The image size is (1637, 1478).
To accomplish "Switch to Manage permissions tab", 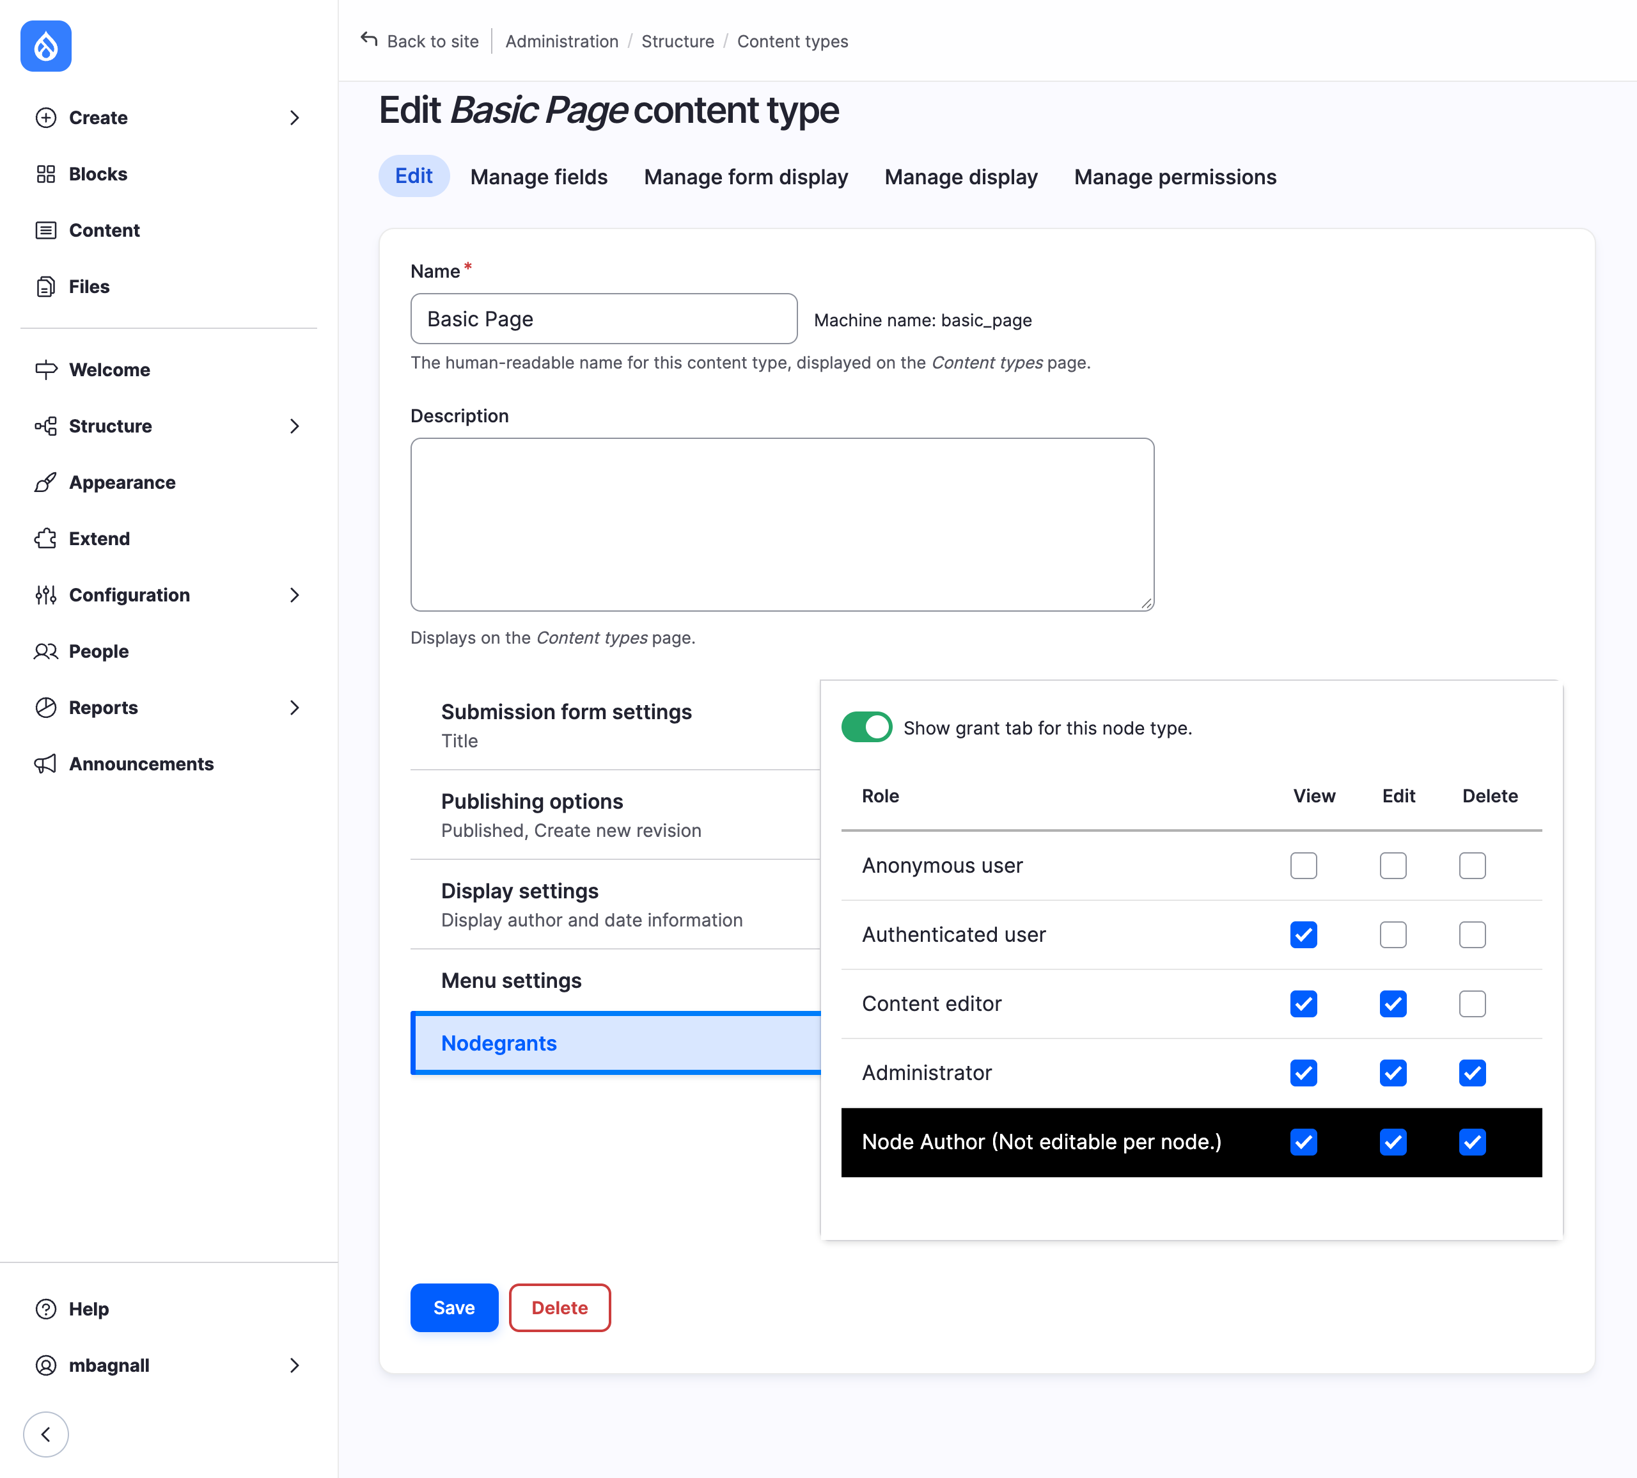I will point(1175,176).
